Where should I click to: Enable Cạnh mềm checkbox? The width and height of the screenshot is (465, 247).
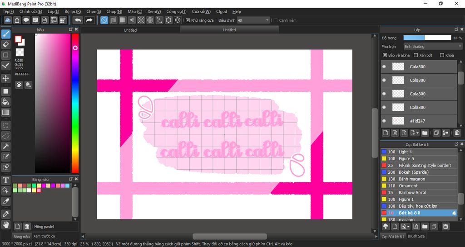[x=276, y=20]
